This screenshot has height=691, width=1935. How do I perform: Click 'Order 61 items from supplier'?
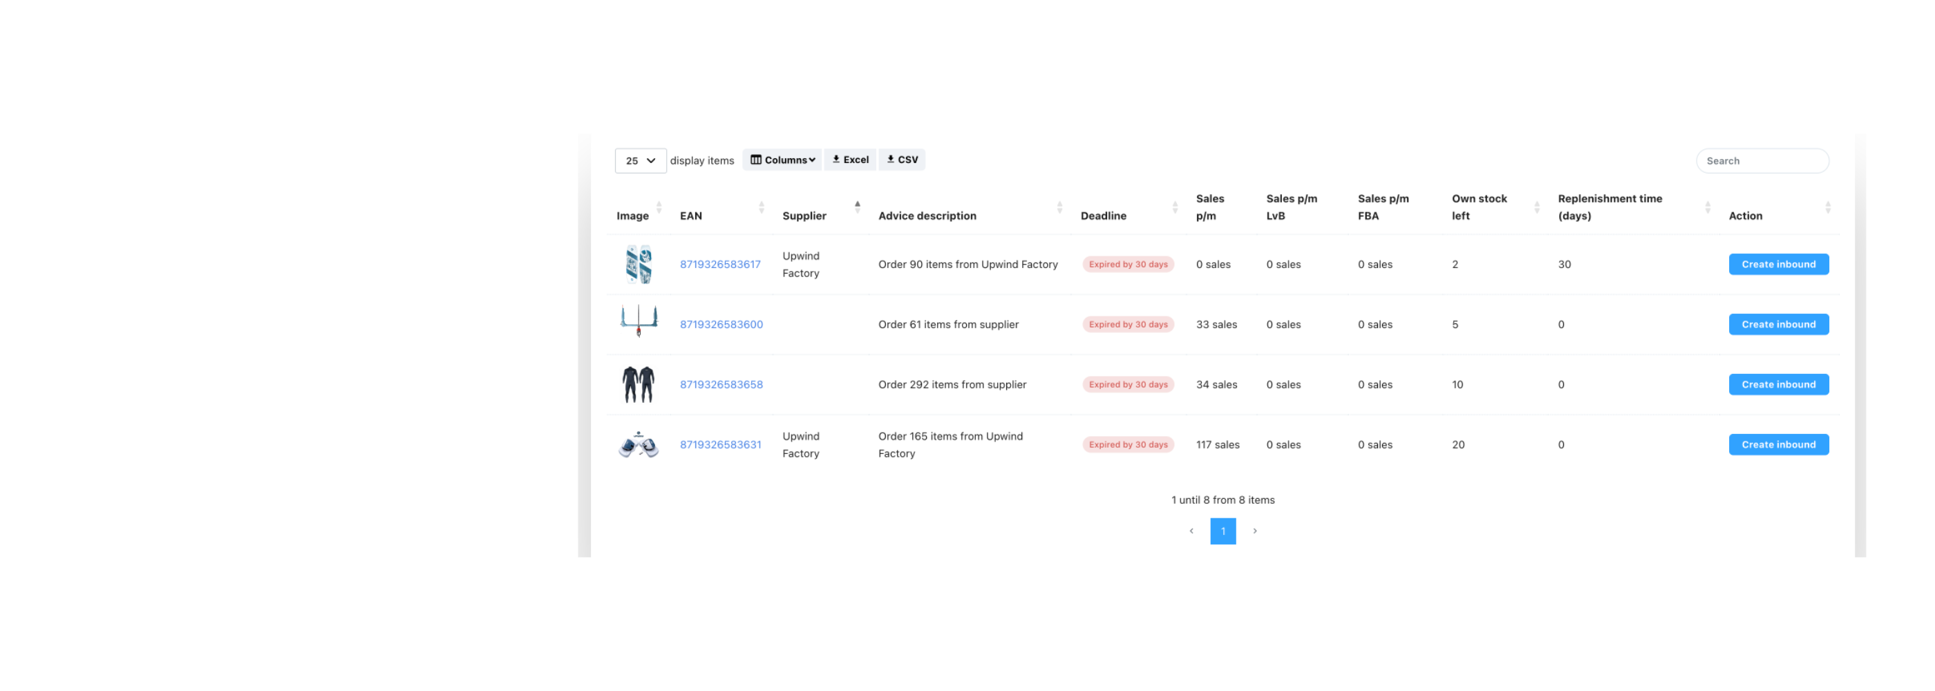click(x=948, y=325)
